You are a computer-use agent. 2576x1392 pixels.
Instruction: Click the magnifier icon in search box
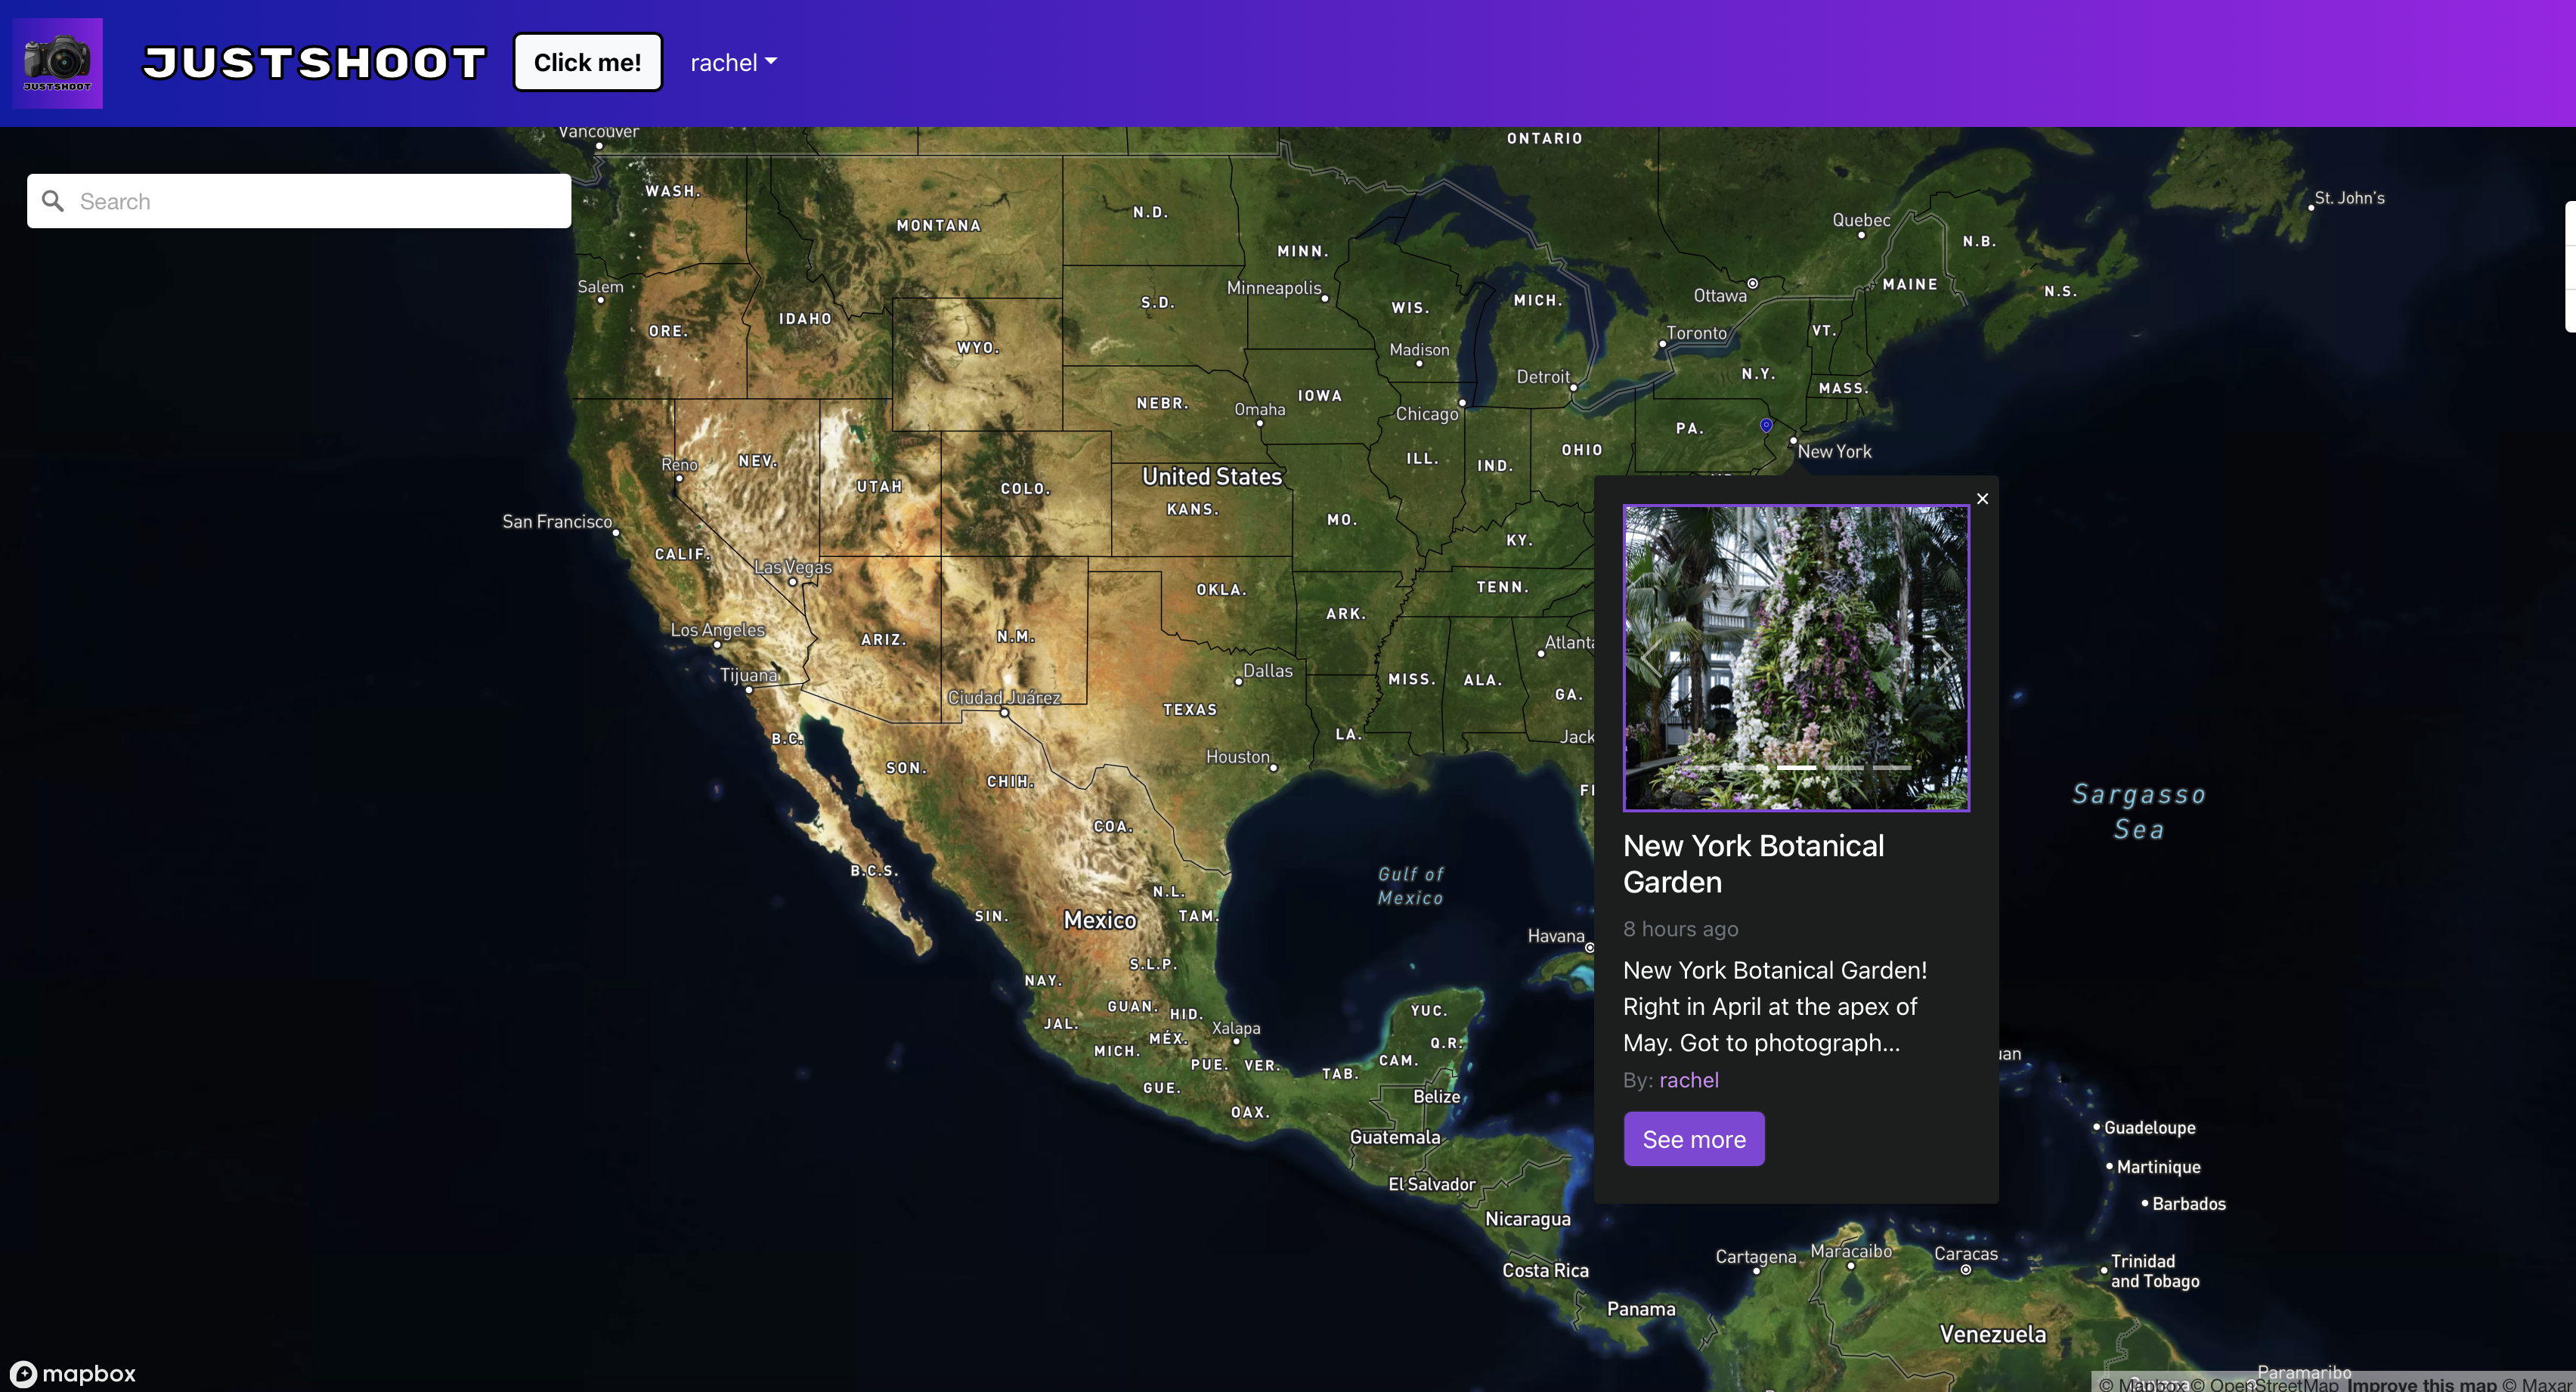point(53,201)
